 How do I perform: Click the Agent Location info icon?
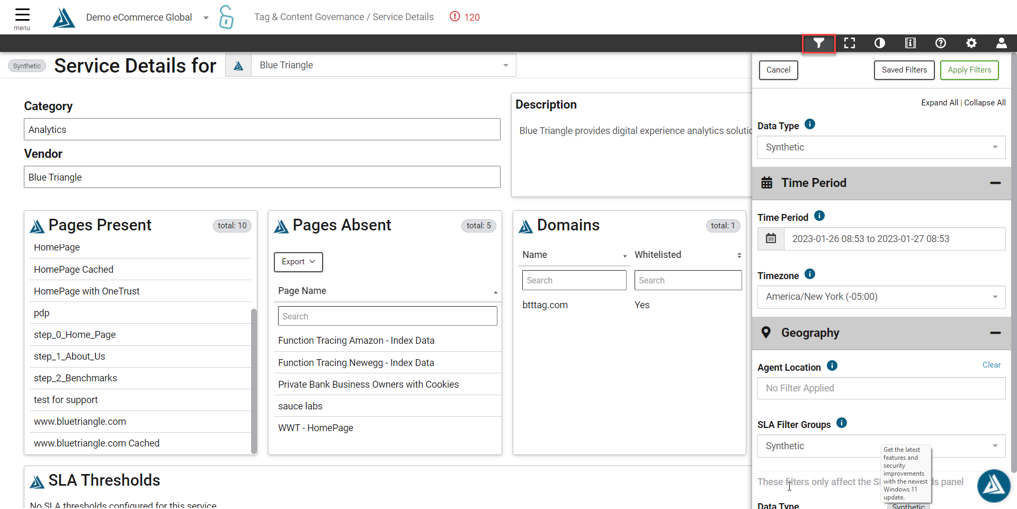click(832, 365)
